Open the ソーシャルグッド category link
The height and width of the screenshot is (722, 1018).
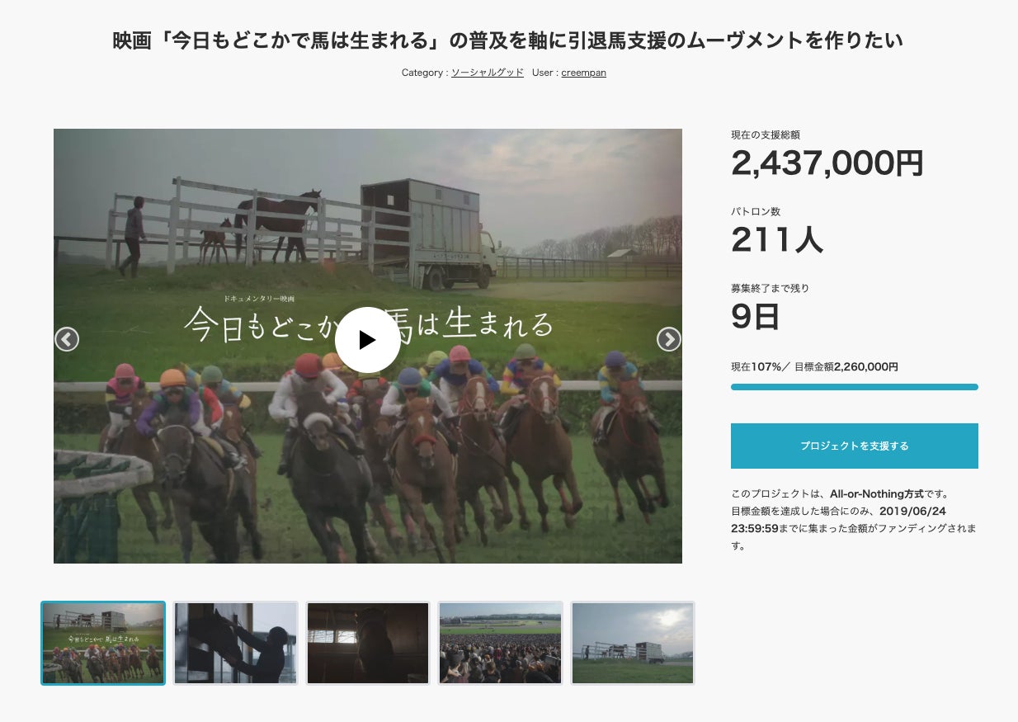[x=488, y=73]
